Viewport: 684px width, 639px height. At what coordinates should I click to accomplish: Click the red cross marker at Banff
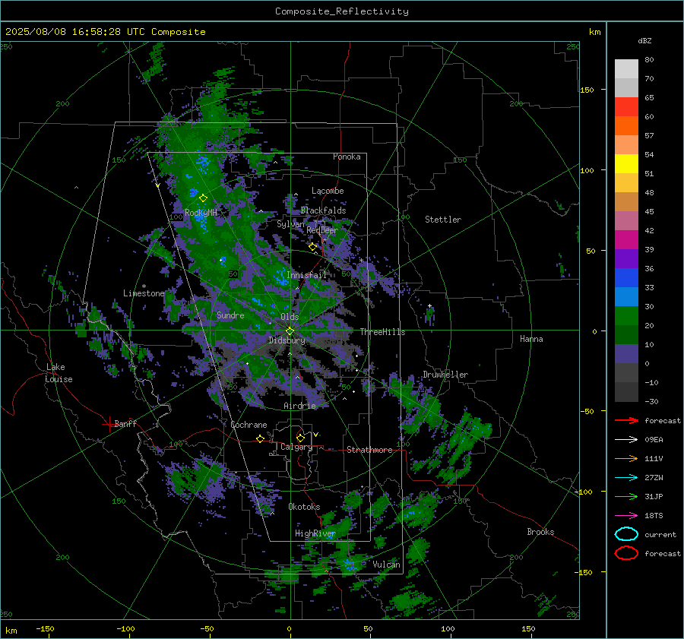(x=109, y=424)
